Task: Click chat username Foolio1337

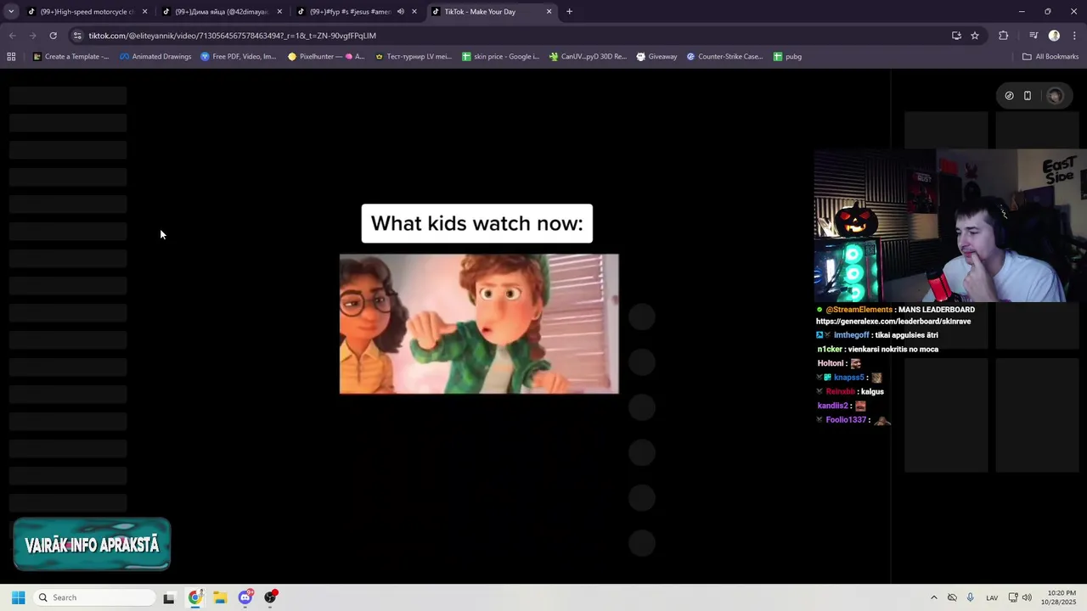Action: (x=846, y=420)
